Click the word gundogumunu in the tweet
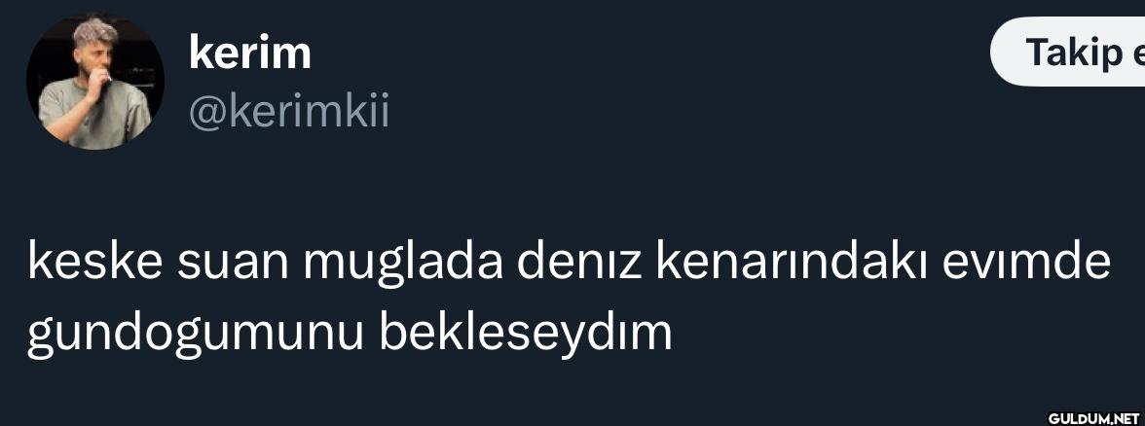Screen dimensions: 1145x426 point(195,335)
